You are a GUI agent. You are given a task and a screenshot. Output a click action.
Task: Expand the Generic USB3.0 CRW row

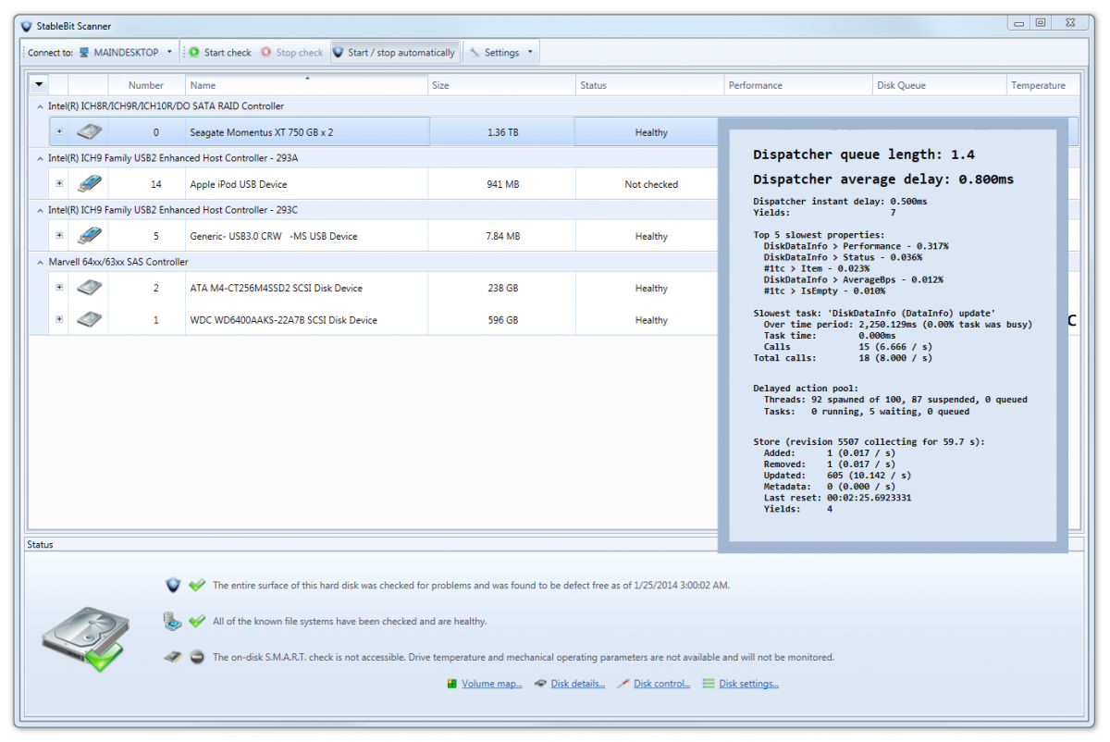tap(59, 236)
